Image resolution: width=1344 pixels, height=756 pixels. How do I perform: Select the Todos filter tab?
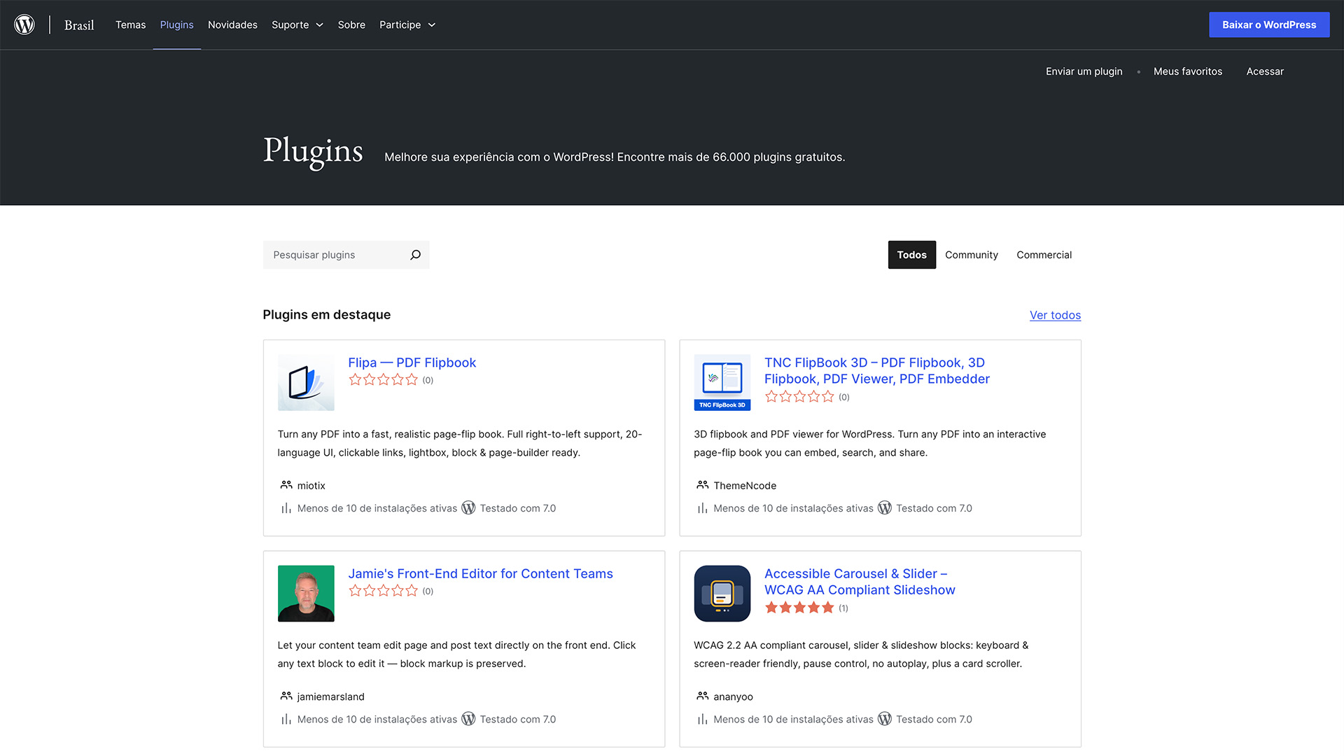click(x=911, y=255)
